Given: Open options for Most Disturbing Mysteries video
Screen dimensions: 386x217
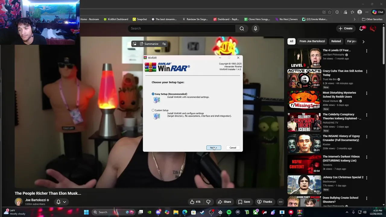Looking at the screenshot, I should coord(367,93).
